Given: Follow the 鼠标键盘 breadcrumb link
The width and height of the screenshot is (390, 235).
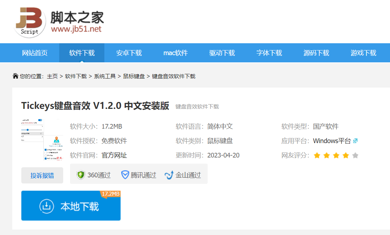Looking at the screenshot, I should (134, 76).
